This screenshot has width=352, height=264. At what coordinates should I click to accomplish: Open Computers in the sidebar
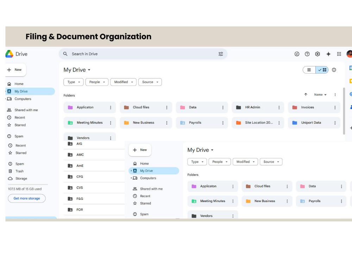tap(23, 99)
